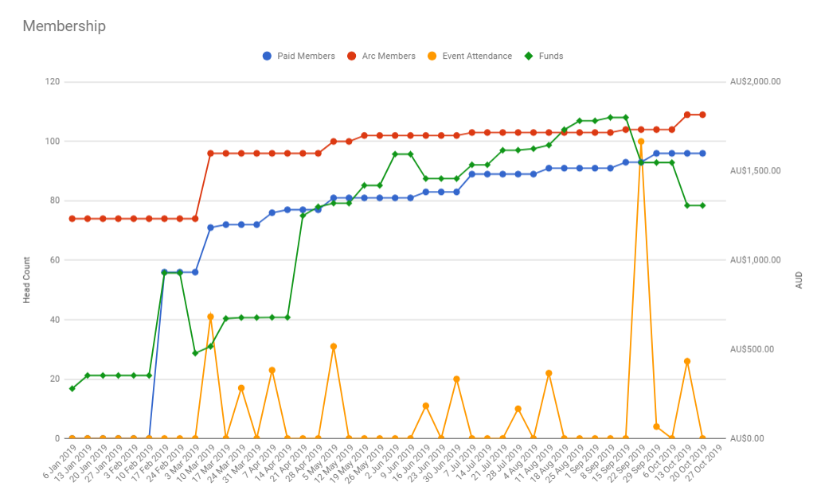
Task: Select the AUD right axis title
Action: point(799,279)
